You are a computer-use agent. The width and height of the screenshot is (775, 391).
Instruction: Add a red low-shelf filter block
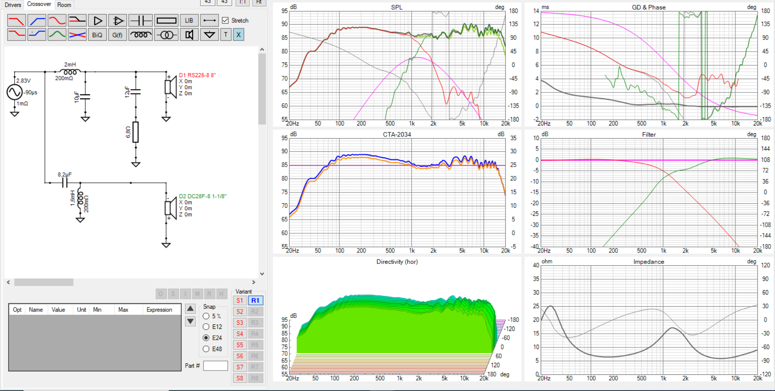tap(17, 35)
